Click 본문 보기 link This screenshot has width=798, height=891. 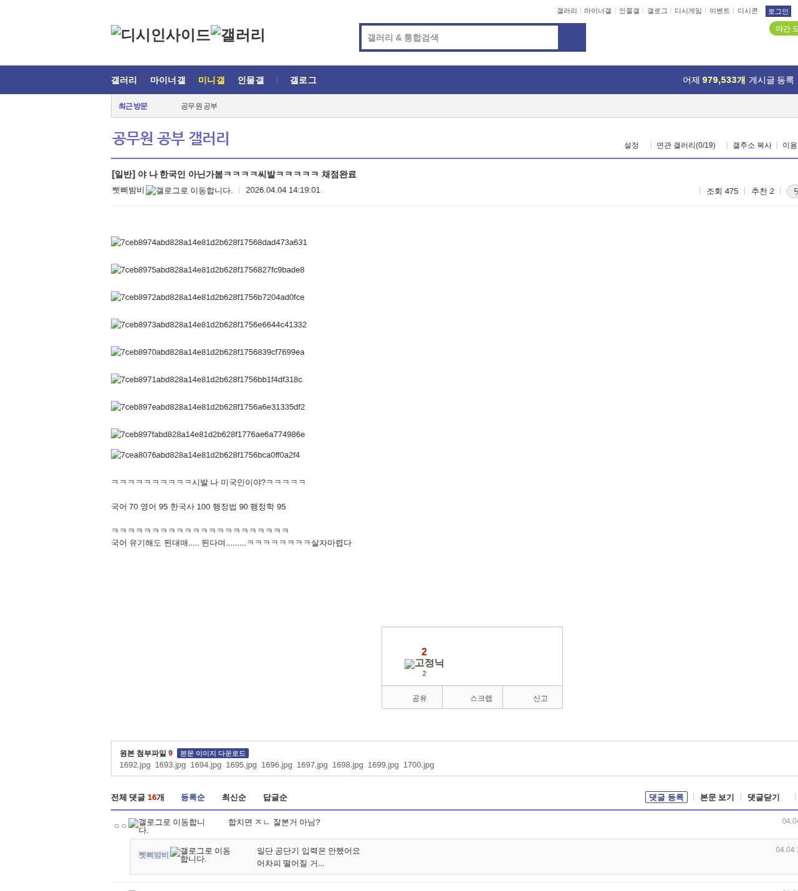(x=717, y=797)
